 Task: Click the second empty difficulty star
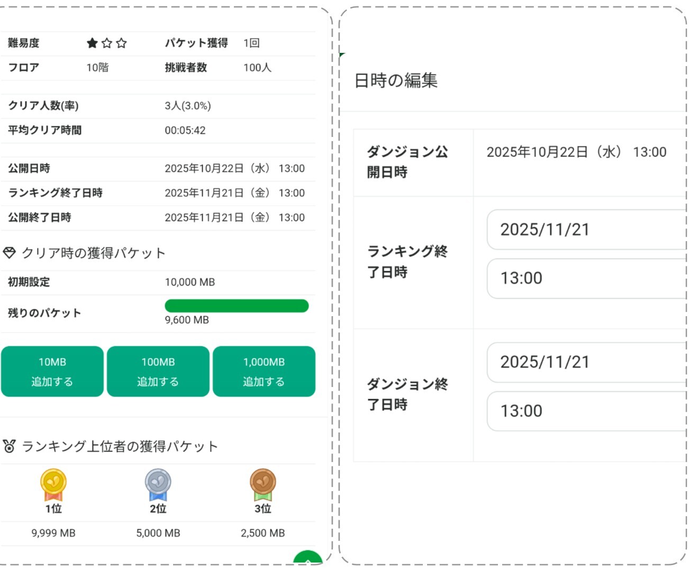click(x=107, y=43)
